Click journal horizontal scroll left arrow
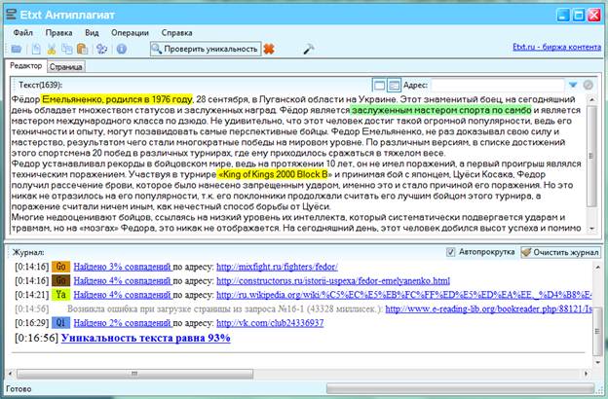Image resolution: width=608 pixels, height=399 pixels. [11, 374]
